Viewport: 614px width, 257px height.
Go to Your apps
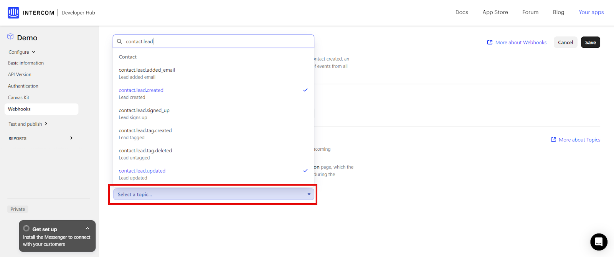(x=591, y=12)
